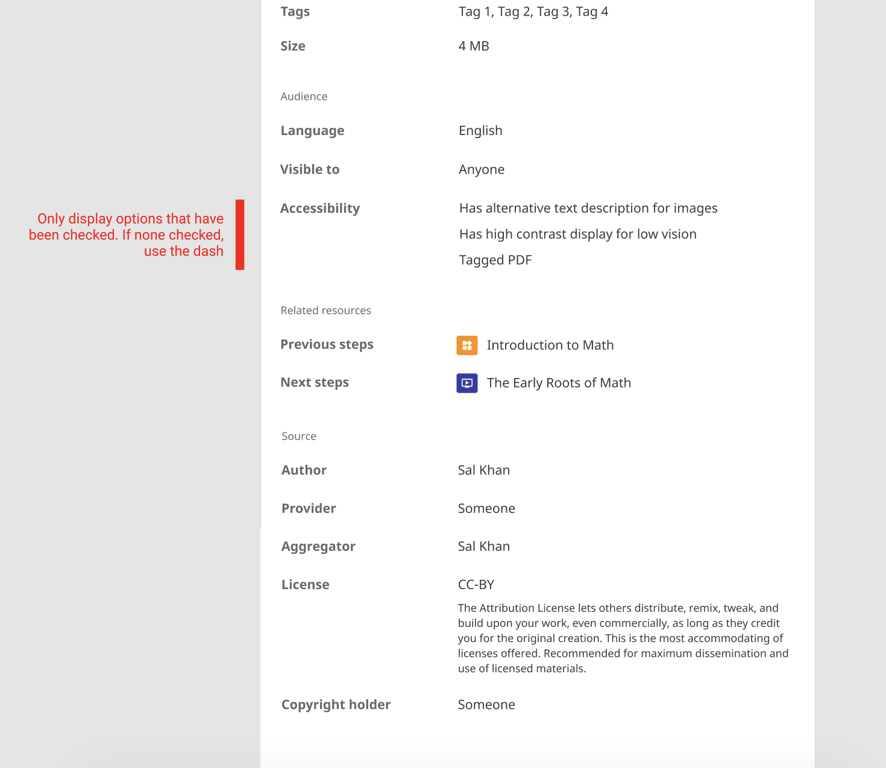Click the Related resources section heading
The image size is (886, 768).
[x=326, y=310]
